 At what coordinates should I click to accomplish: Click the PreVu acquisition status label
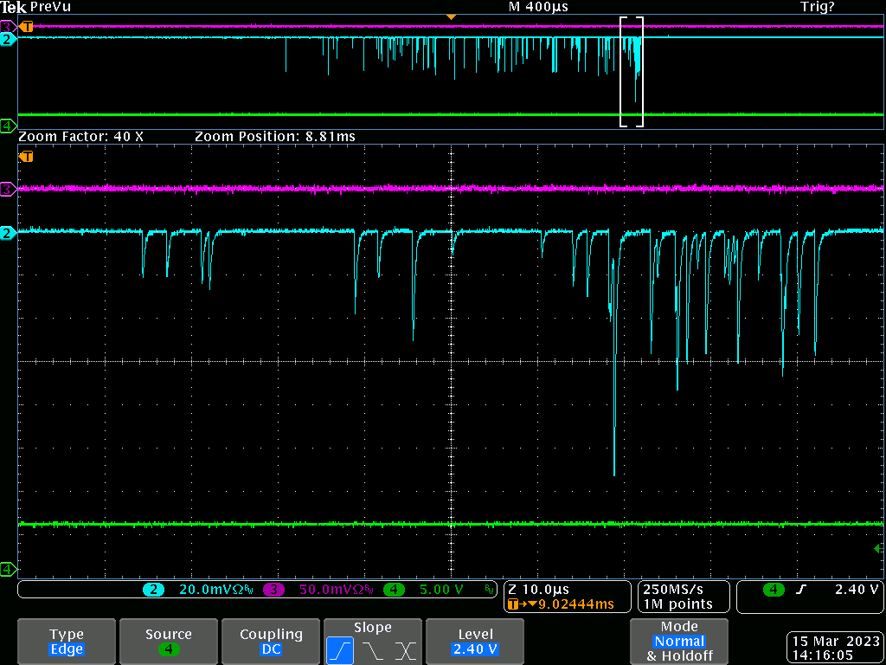(51, 7)
